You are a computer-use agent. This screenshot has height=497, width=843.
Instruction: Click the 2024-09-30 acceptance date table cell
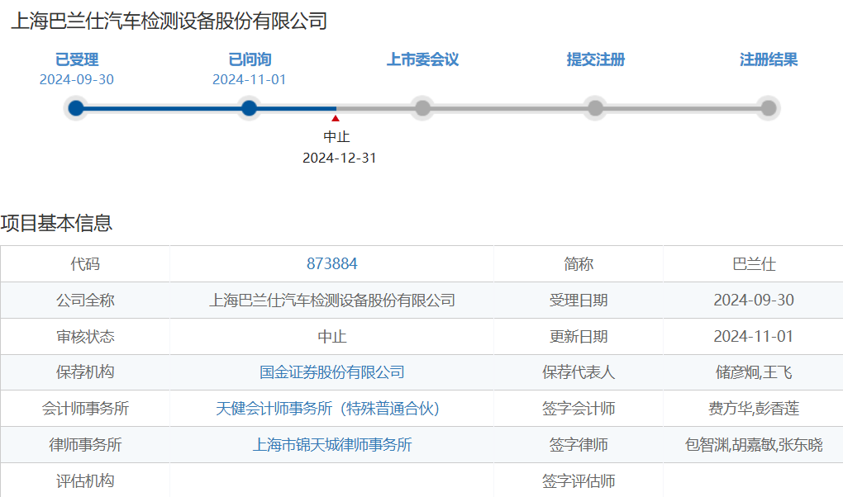coord(753,301)
